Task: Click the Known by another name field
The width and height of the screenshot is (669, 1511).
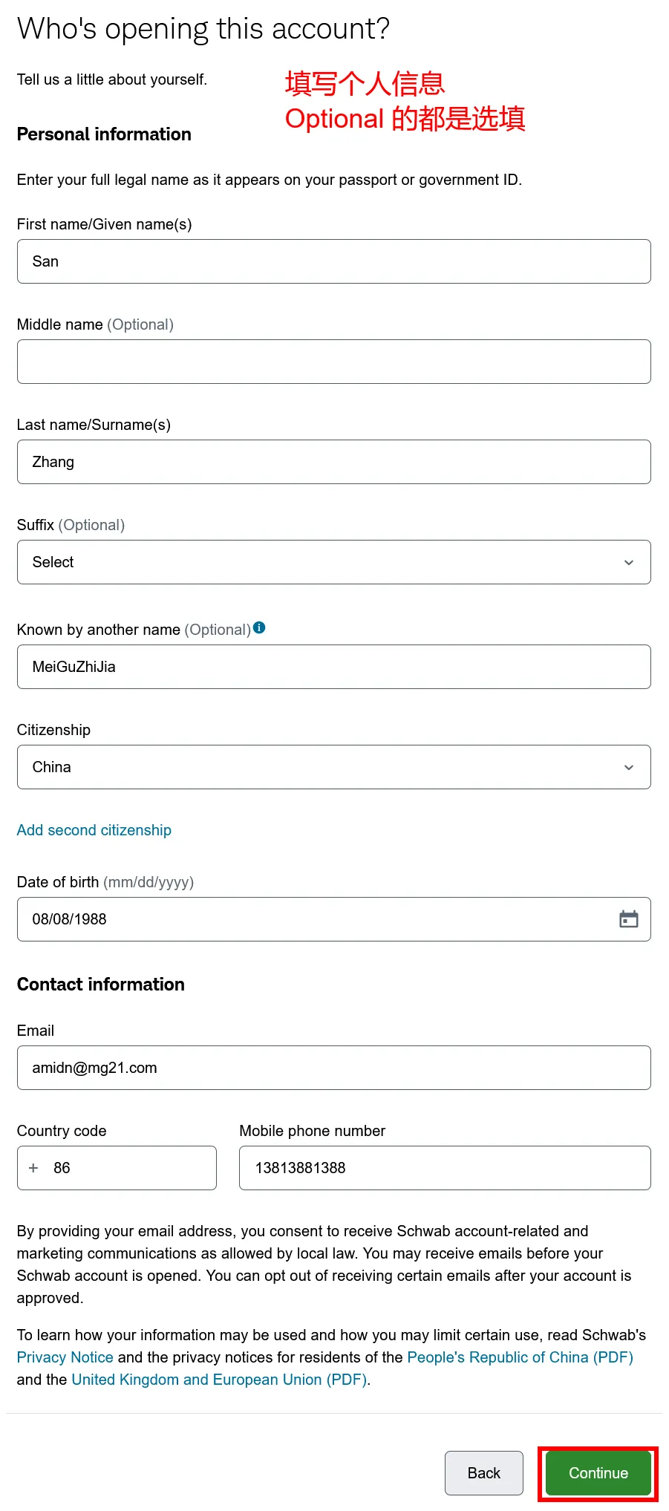Action: tap(333, 667)
